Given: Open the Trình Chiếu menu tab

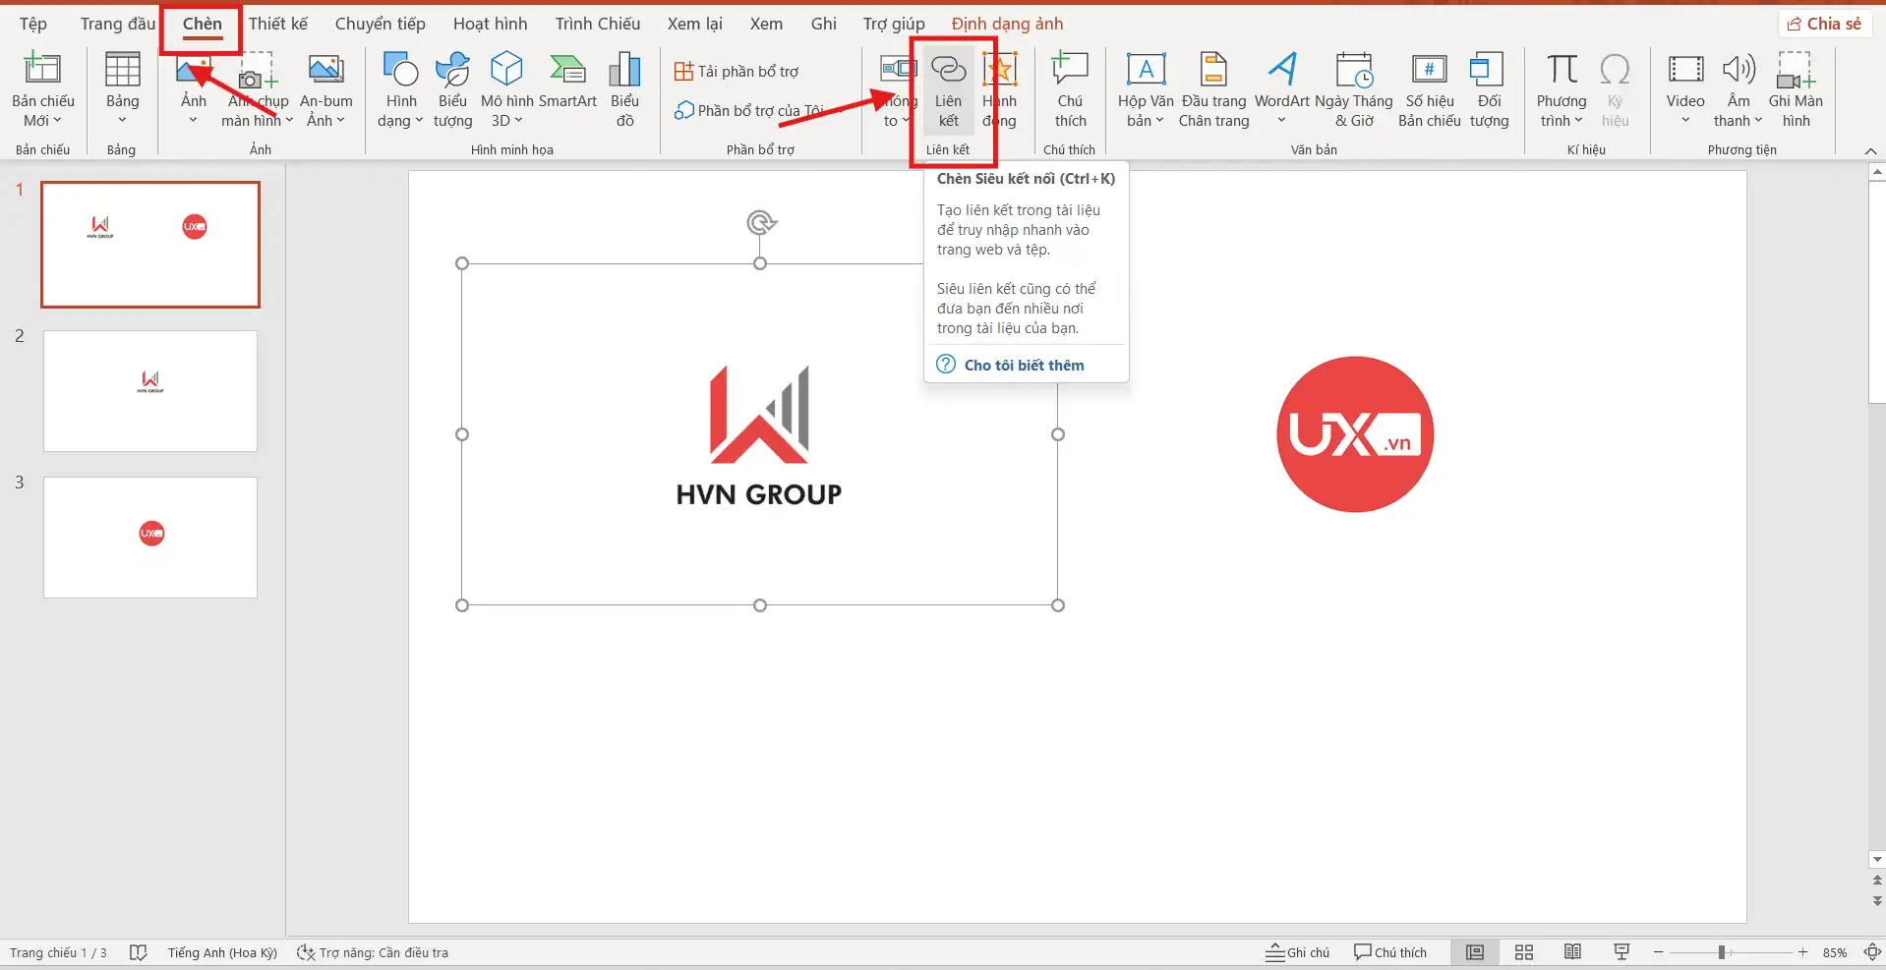Looking at the screenshot, I should pyautogui.click(x=596, y=23).
